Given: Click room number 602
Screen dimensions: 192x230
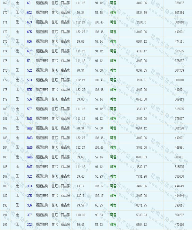Looking at the screenshot, I should (x=29, y=13).
